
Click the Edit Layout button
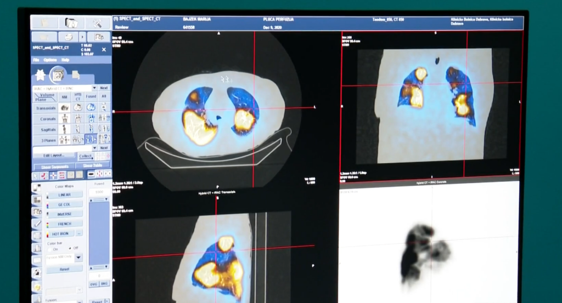(x=54, y=156)
